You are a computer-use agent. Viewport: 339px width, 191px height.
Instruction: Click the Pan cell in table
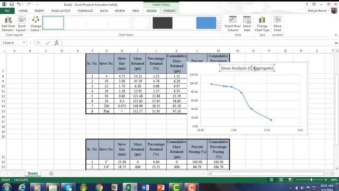pyautogui.click(x=106, y=111)
